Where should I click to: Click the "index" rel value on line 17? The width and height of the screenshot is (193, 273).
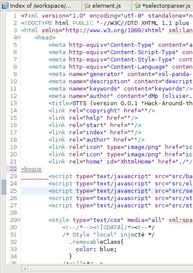(x=94, y=133)
